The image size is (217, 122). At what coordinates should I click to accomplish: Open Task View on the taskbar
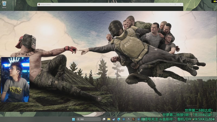104,119
